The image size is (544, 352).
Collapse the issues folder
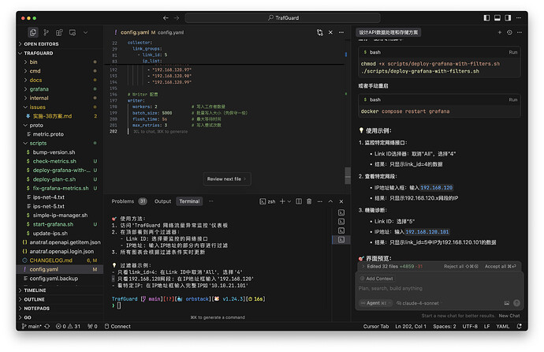37,107
